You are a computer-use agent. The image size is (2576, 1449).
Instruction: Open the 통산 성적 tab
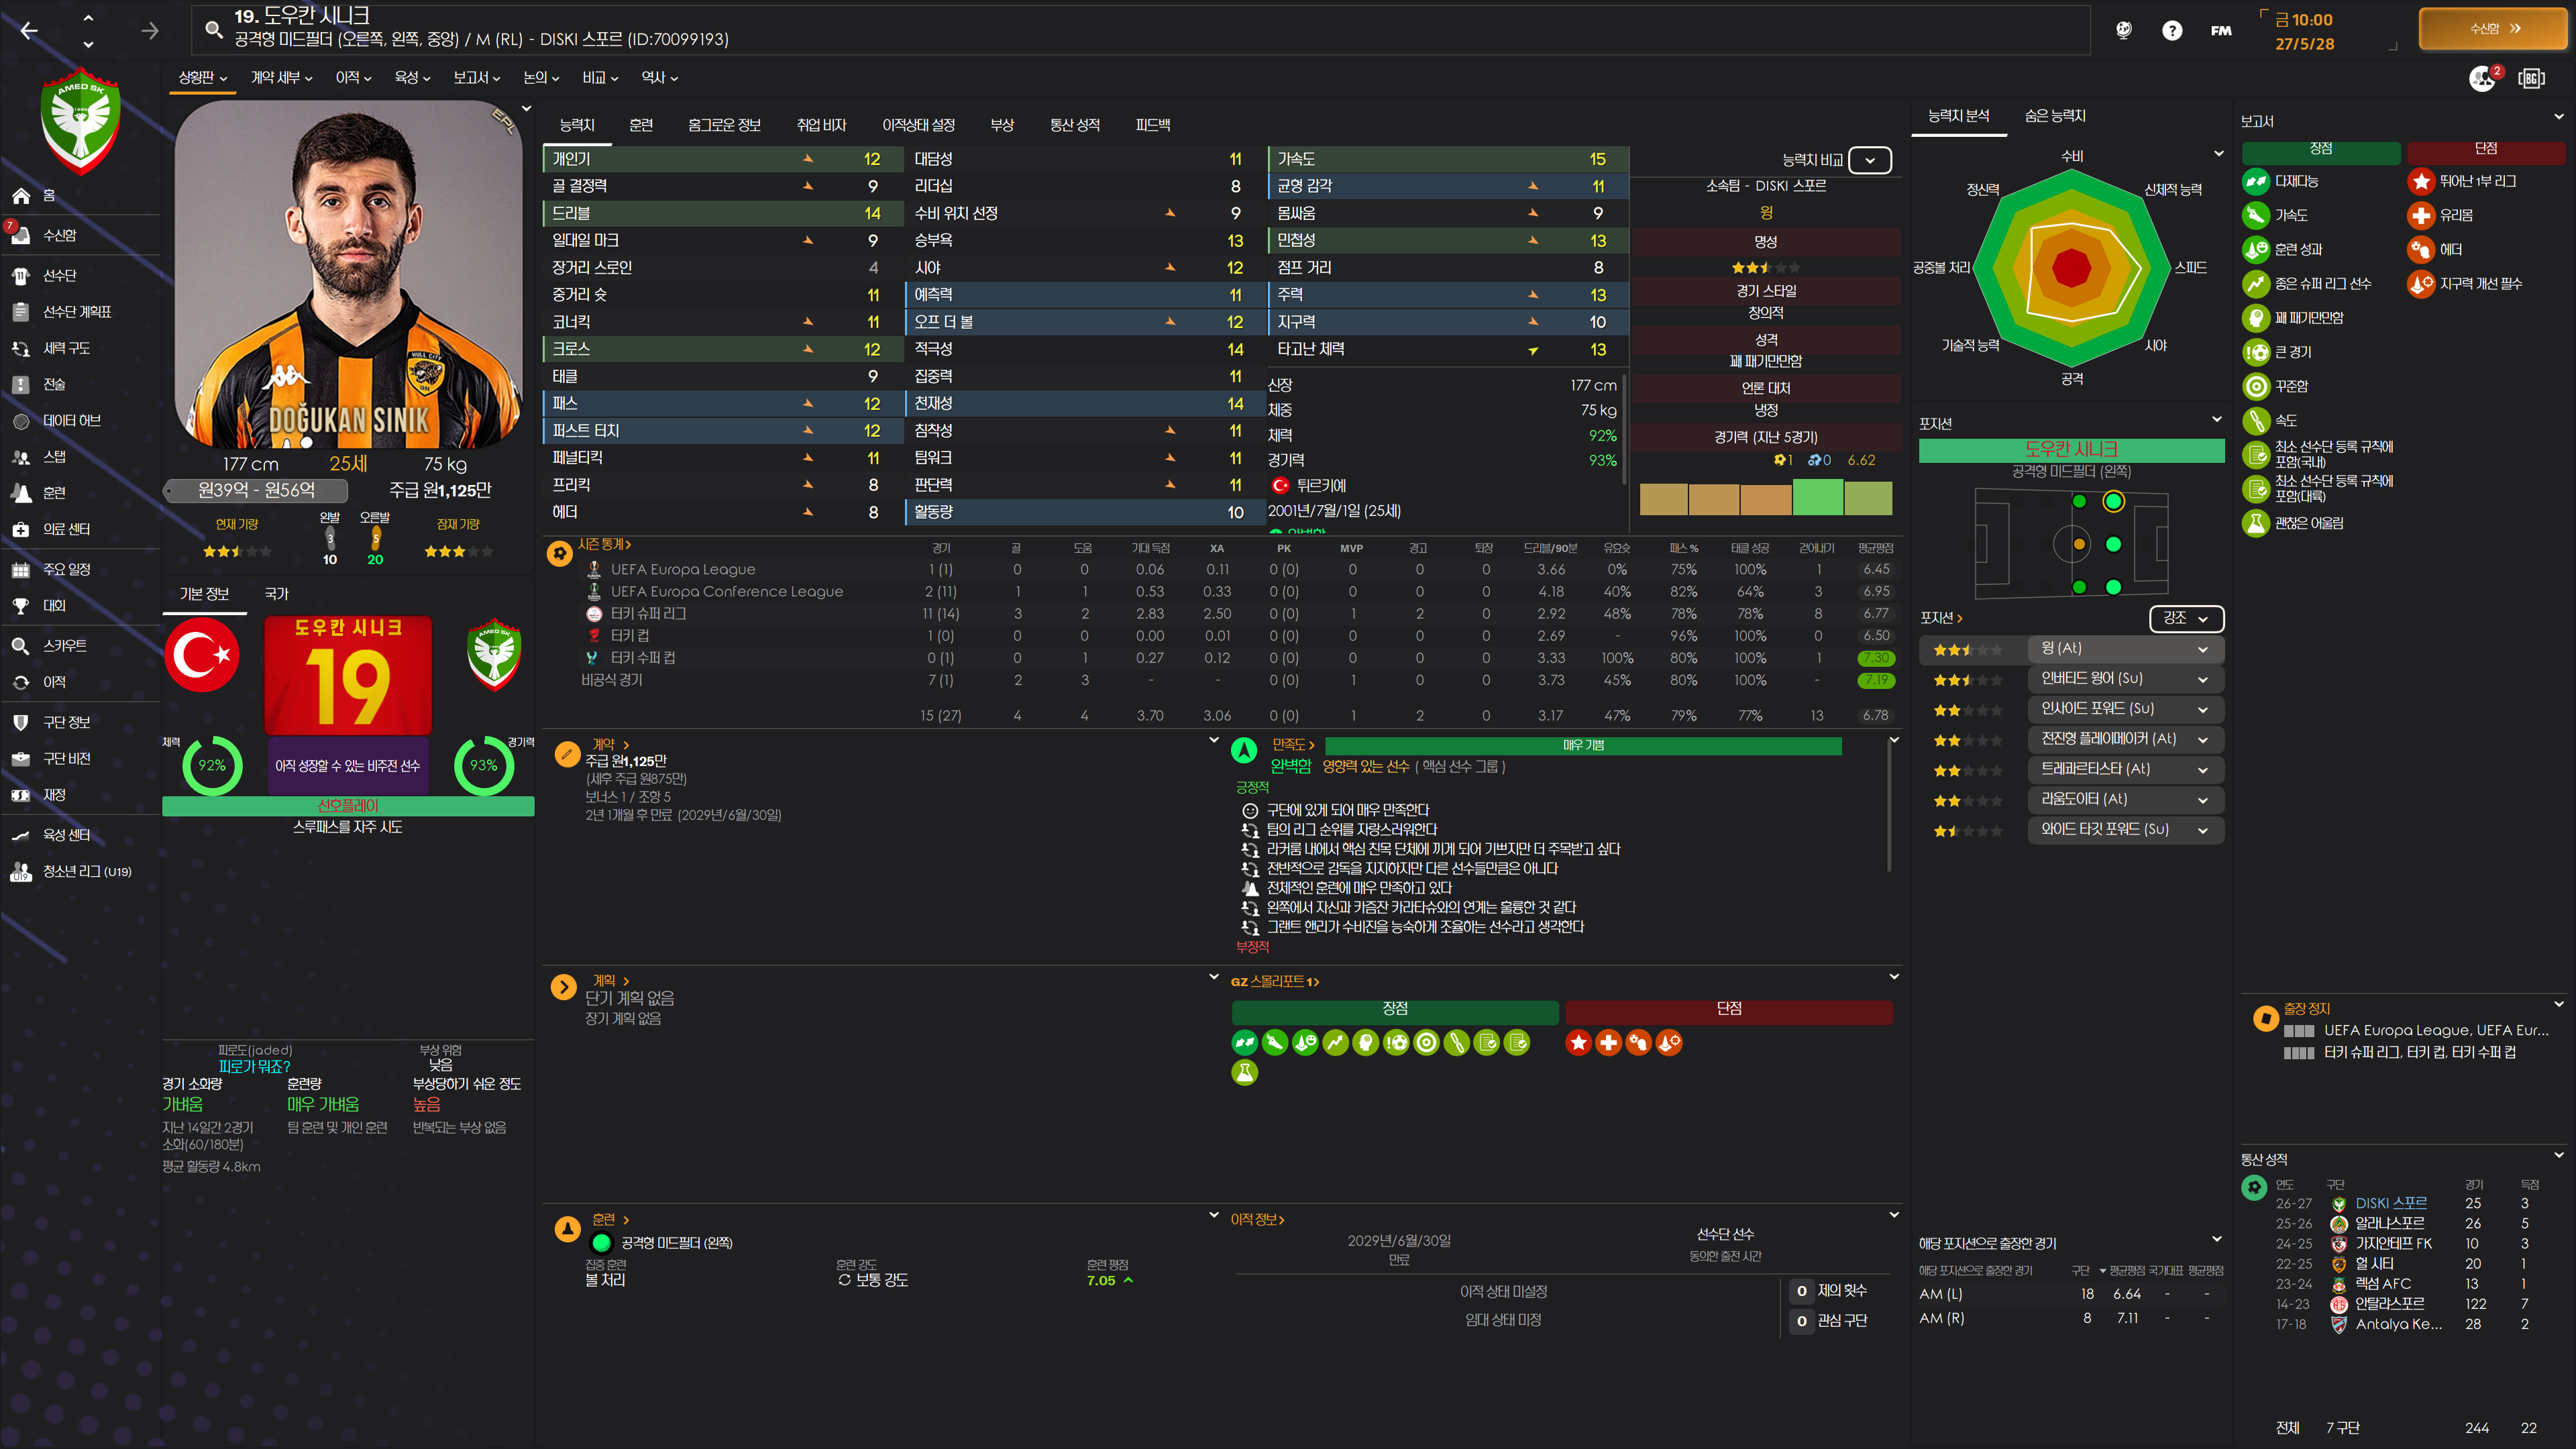coord(1074,125)
